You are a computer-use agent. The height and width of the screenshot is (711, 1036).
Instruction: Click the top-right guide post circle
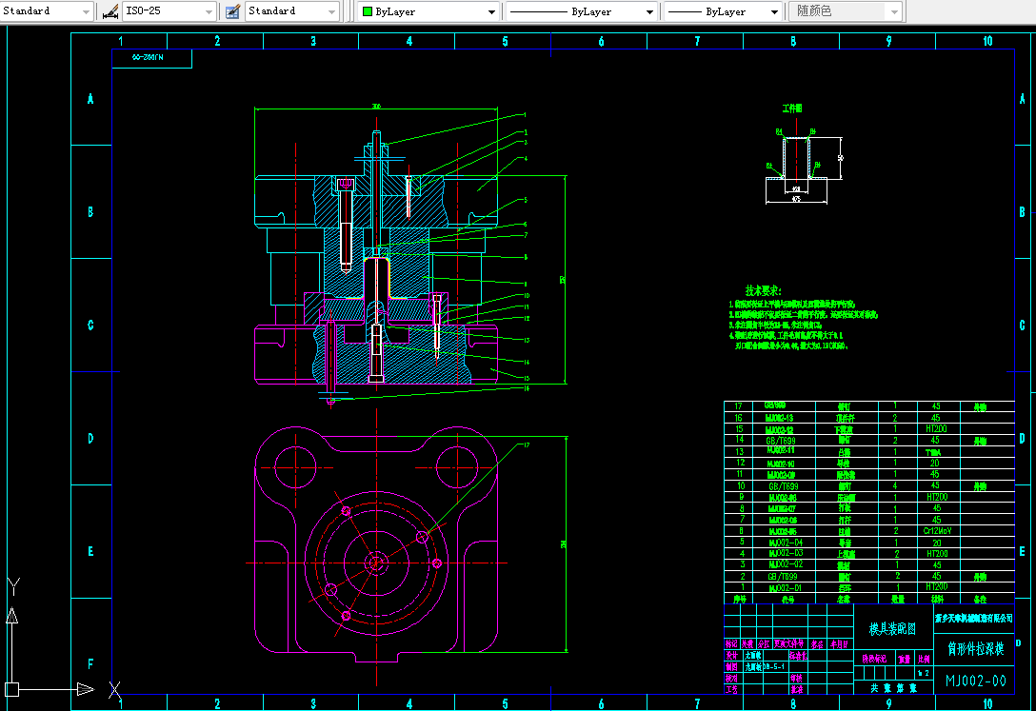(x=456, y=466)
